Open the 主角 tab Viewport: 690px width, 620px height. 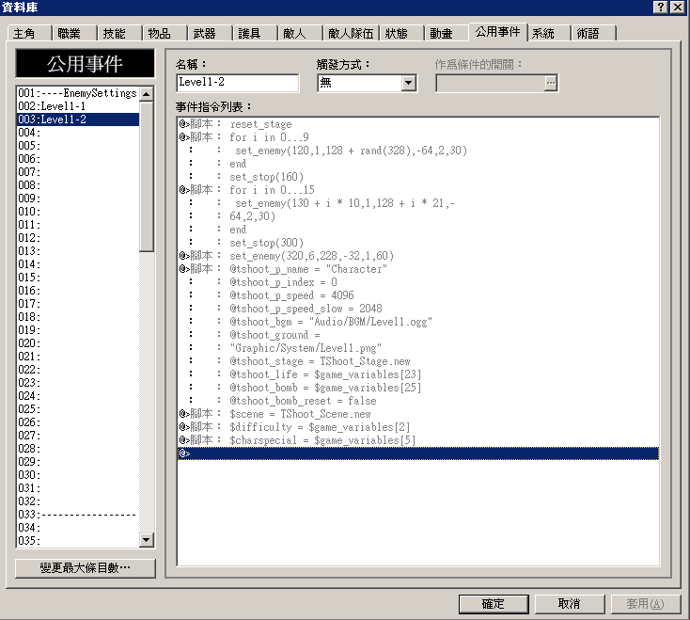[28, 34]
